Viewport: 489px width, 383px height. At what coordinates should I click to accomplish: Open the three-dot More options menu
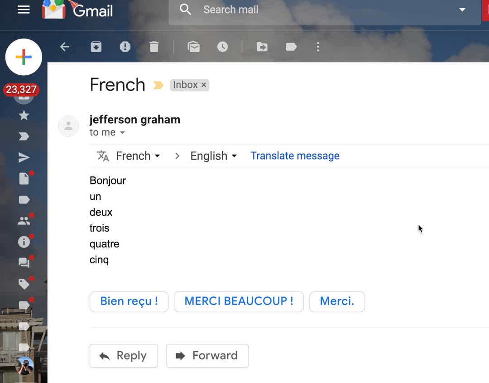pos(318,47)
